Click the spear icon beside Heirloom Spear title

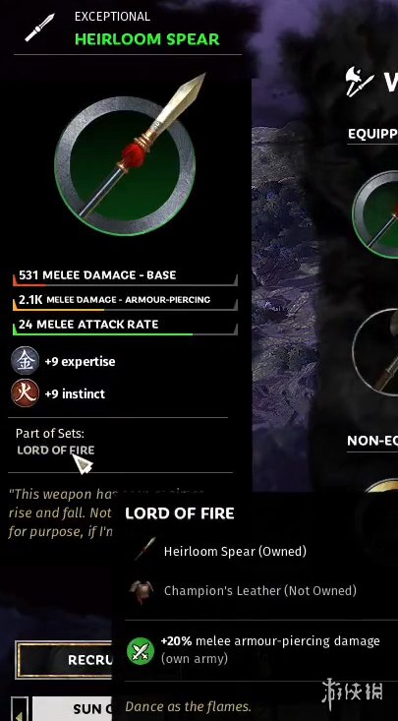click(39, 29)
